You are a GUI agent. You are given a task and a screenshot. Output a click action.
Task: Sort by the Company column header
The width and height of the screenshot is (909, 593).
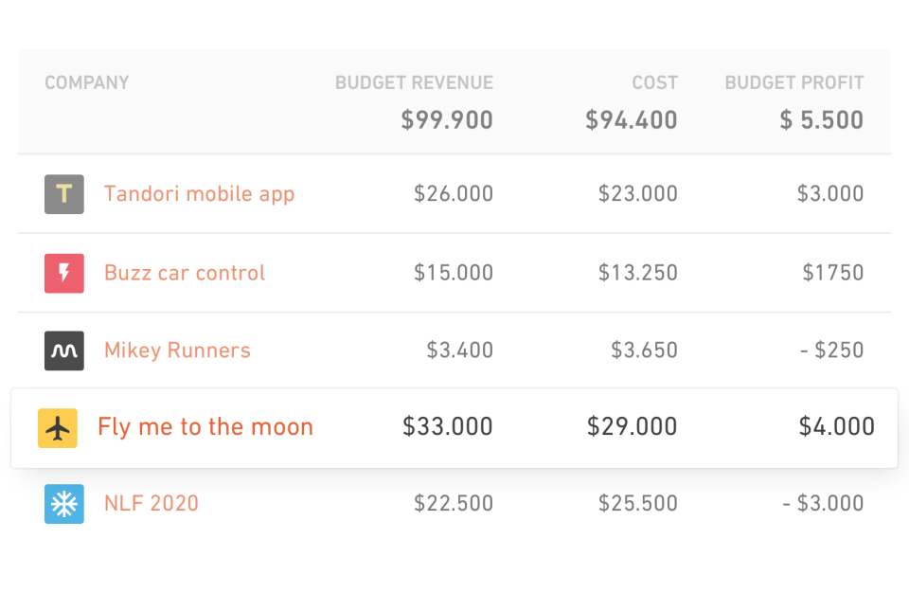click(87, 82)
